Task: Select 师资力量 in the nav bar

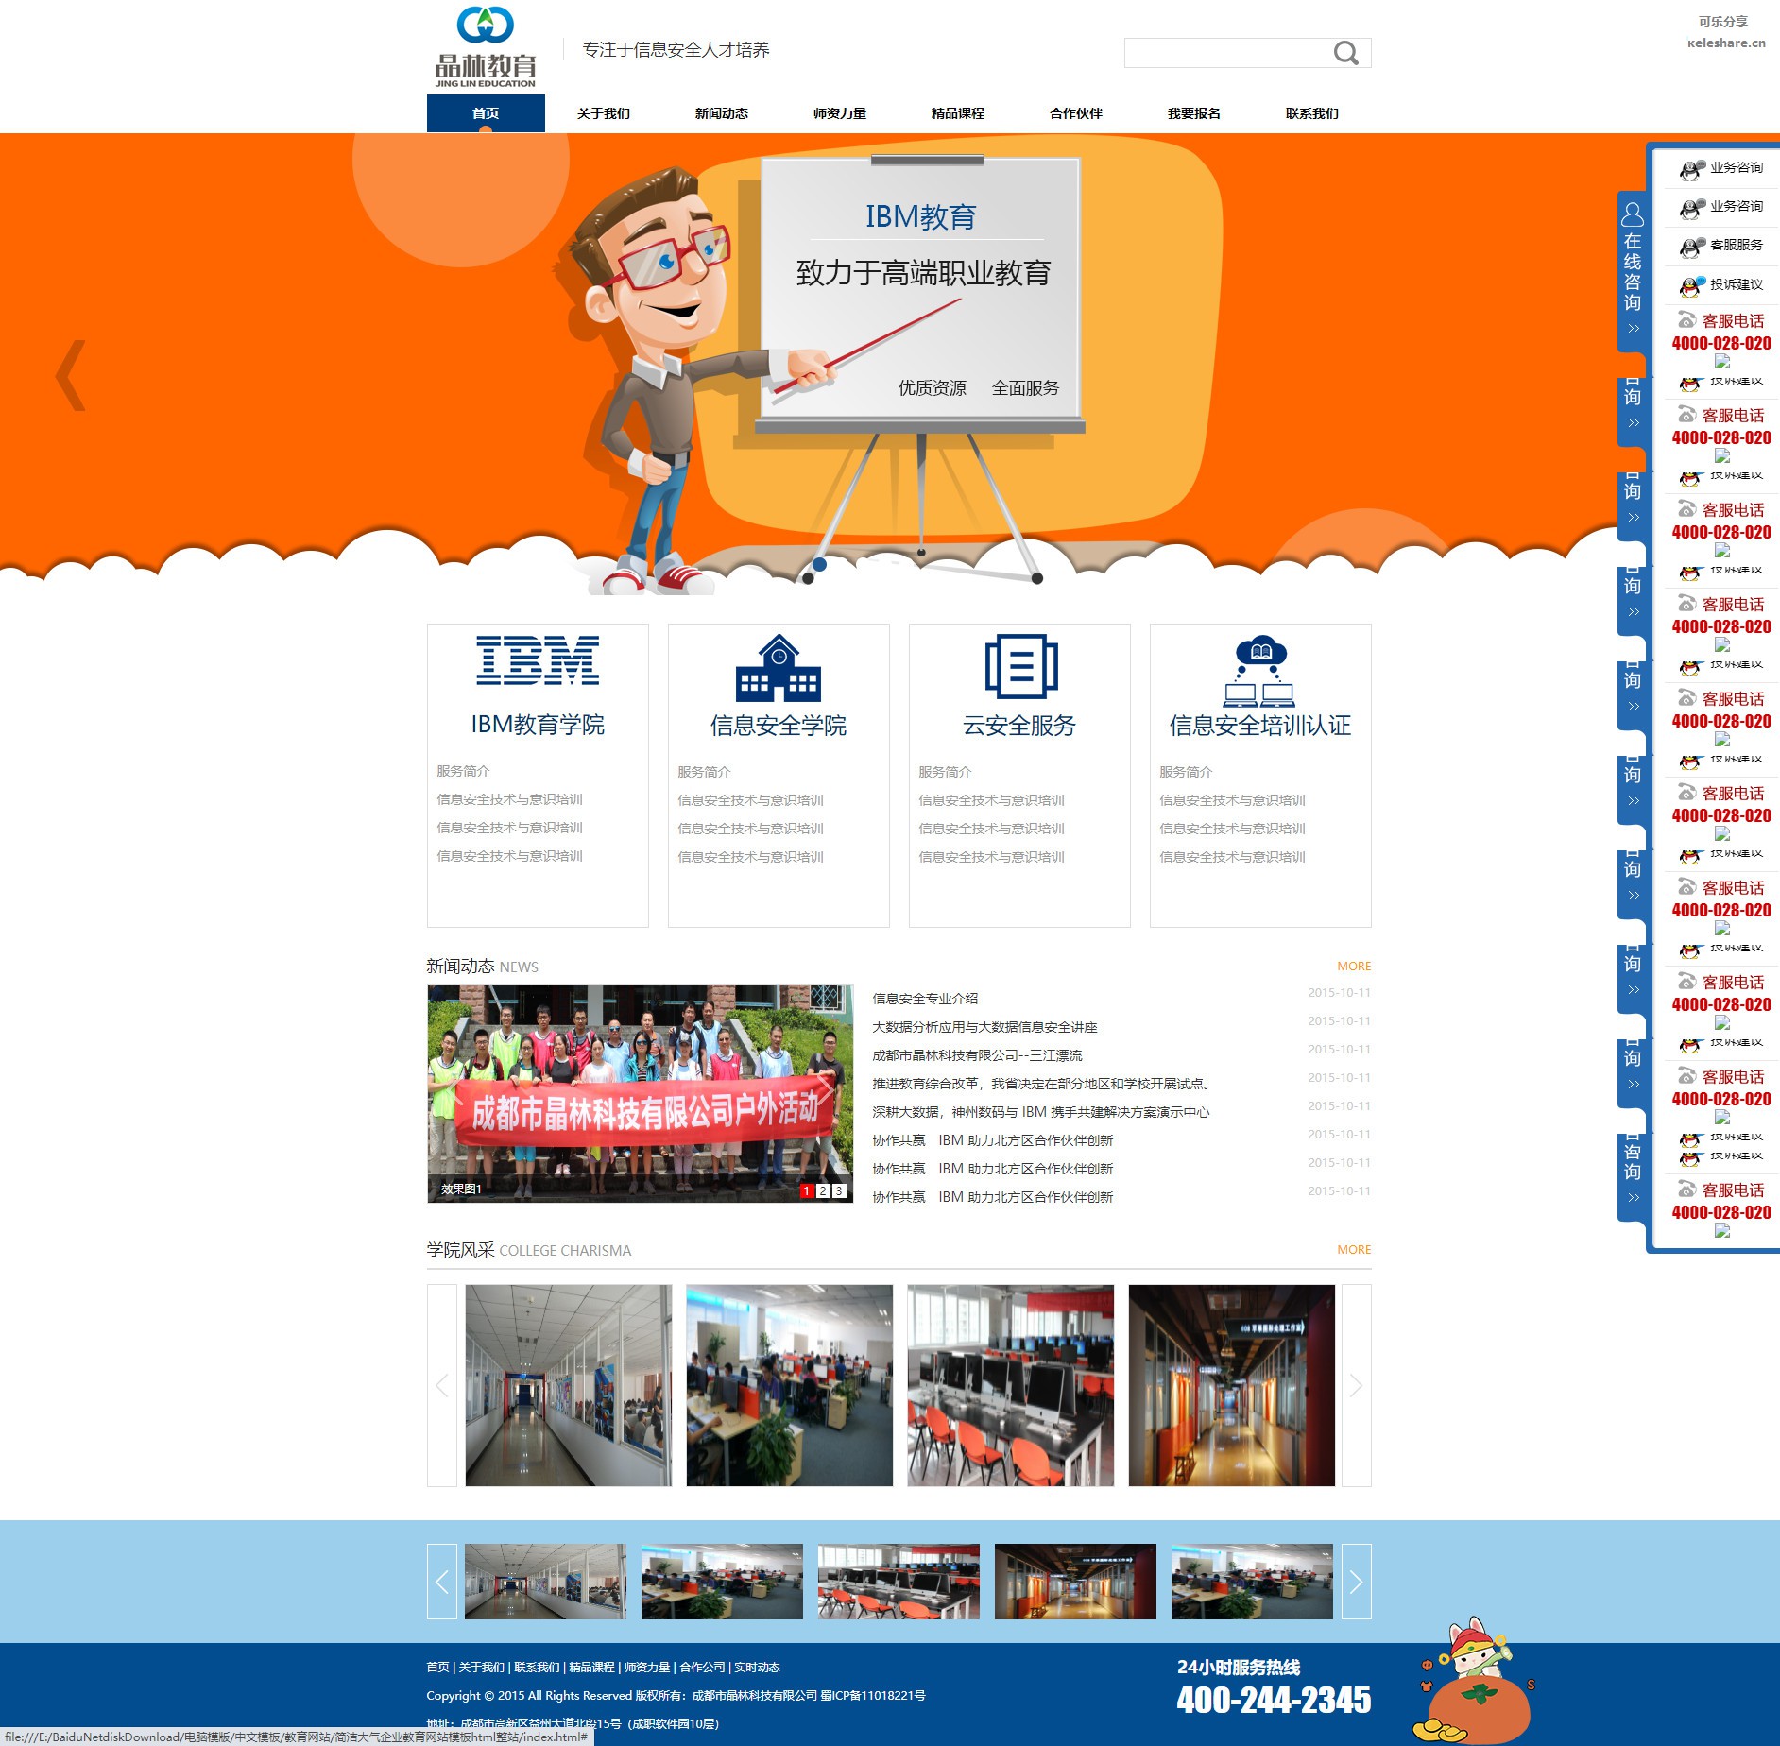Action: pyautogui.click(x=840, y=113)
